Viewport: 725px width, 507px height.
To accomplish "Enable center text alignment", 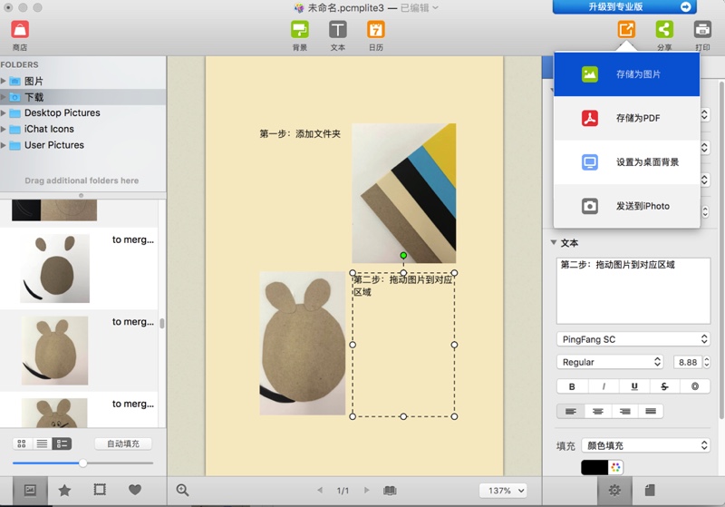I will pos(597,411).
